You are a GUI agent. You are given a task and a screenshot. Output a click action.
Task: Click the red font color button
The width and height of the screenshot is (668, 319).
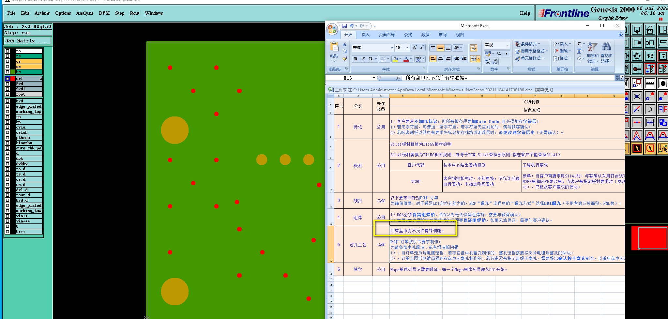pos(406,59)
